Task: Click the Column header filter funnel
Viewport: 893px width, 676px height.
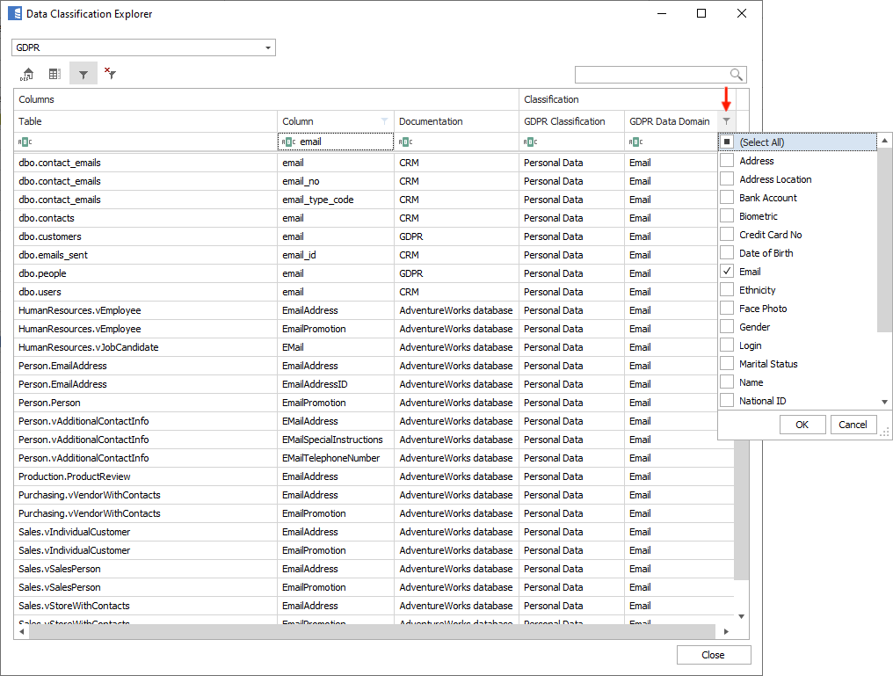Action: pos(384,121)
